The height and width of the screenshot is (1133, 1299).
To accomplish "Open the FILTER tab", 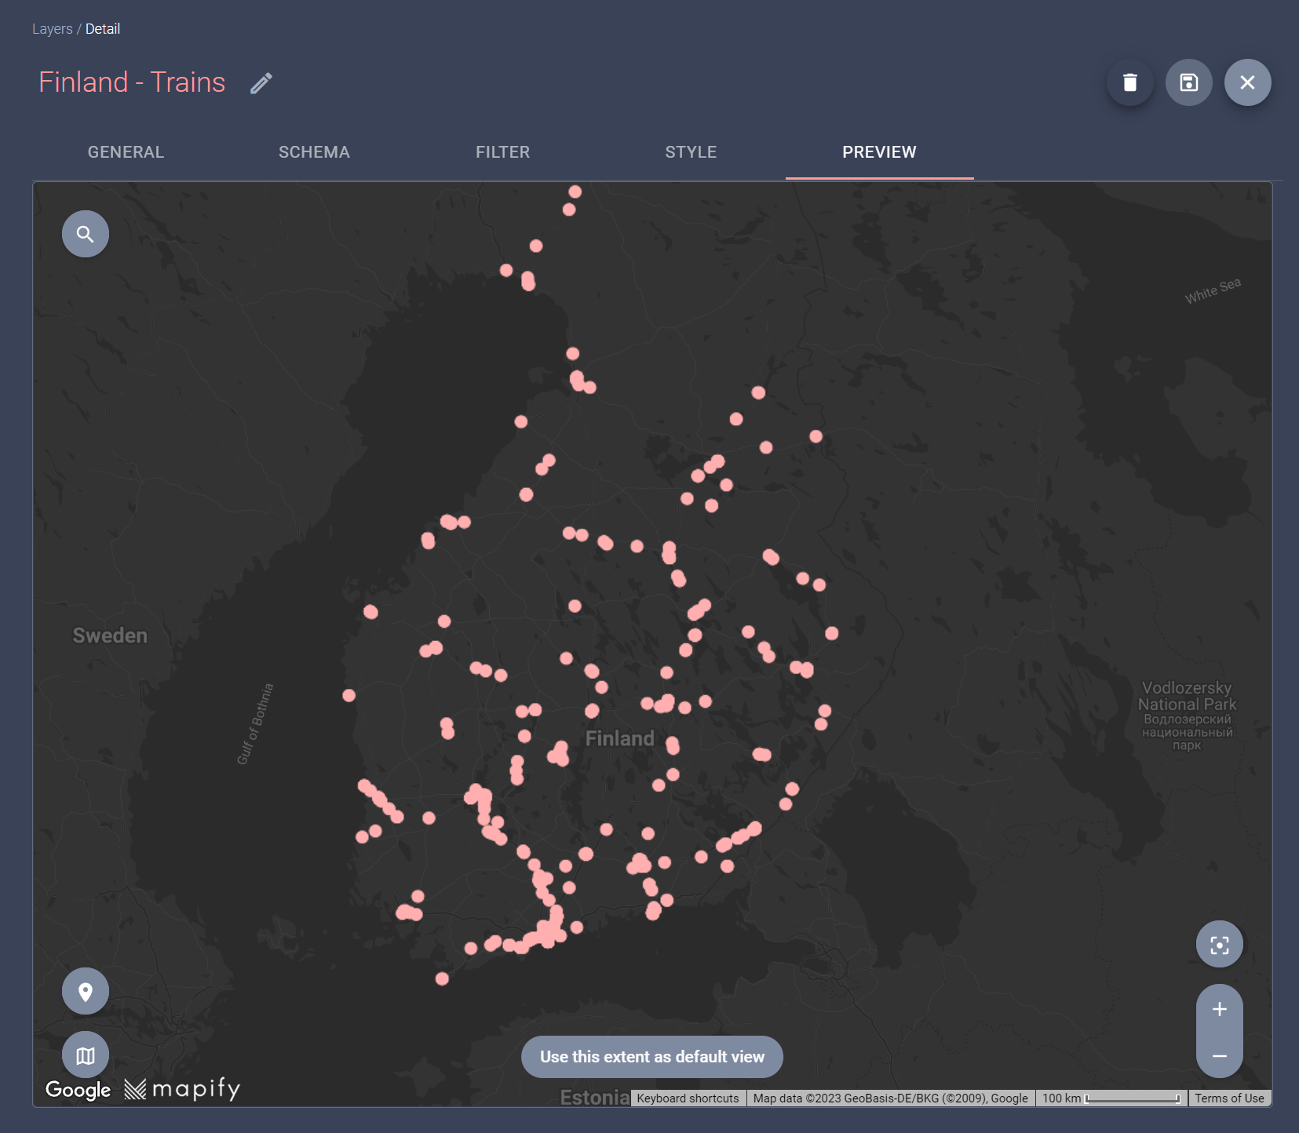I will pos(502,152).
